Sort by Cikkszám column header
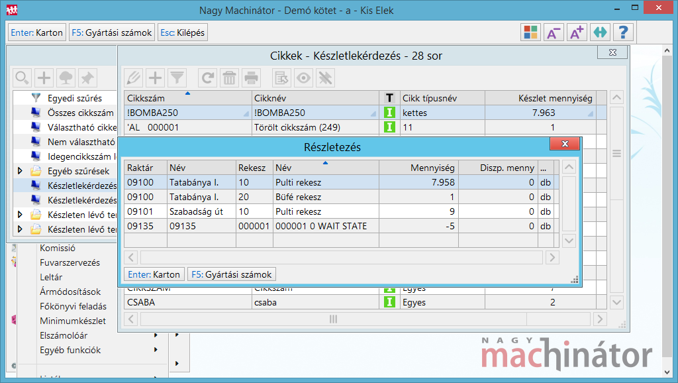This screenshot has width=678, height=383. click(x=187, y=98)
